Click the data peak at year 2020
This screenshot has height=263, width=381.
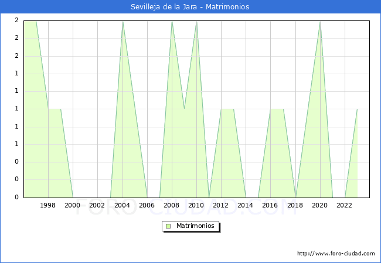pyautogui.click(x=320, y=22)
